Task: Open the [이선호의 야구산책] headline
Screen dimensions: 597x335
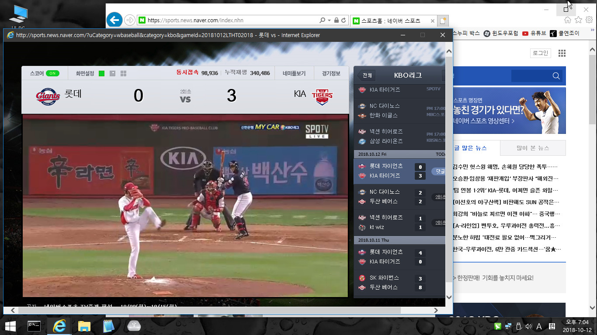Action: (x=506, y=202)
